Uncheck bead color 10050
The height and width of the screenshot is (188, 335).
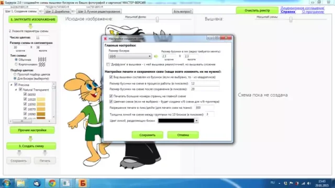25,104
